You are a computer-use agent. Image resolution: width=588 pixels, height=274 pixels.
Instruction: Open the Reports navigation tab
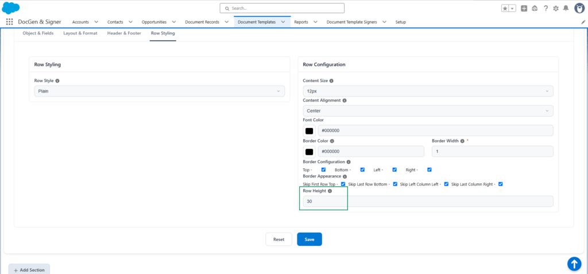(x=301, y=22)
